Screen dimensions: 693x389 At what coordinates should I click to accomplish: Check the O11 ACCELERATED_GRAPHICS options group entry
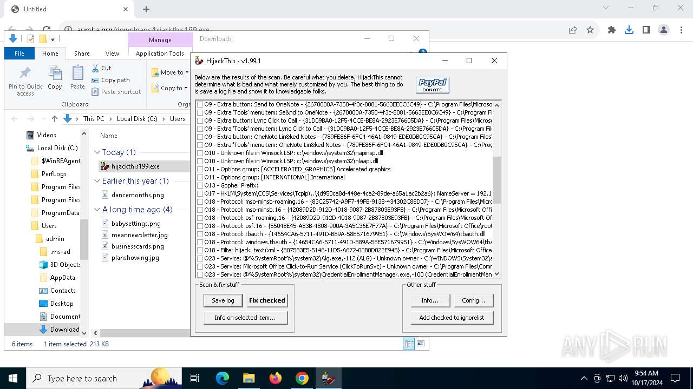click(200, 169)
